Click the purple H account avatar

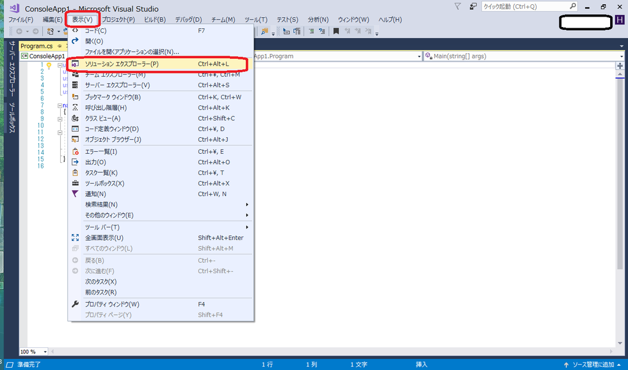[x=619, y=20]
